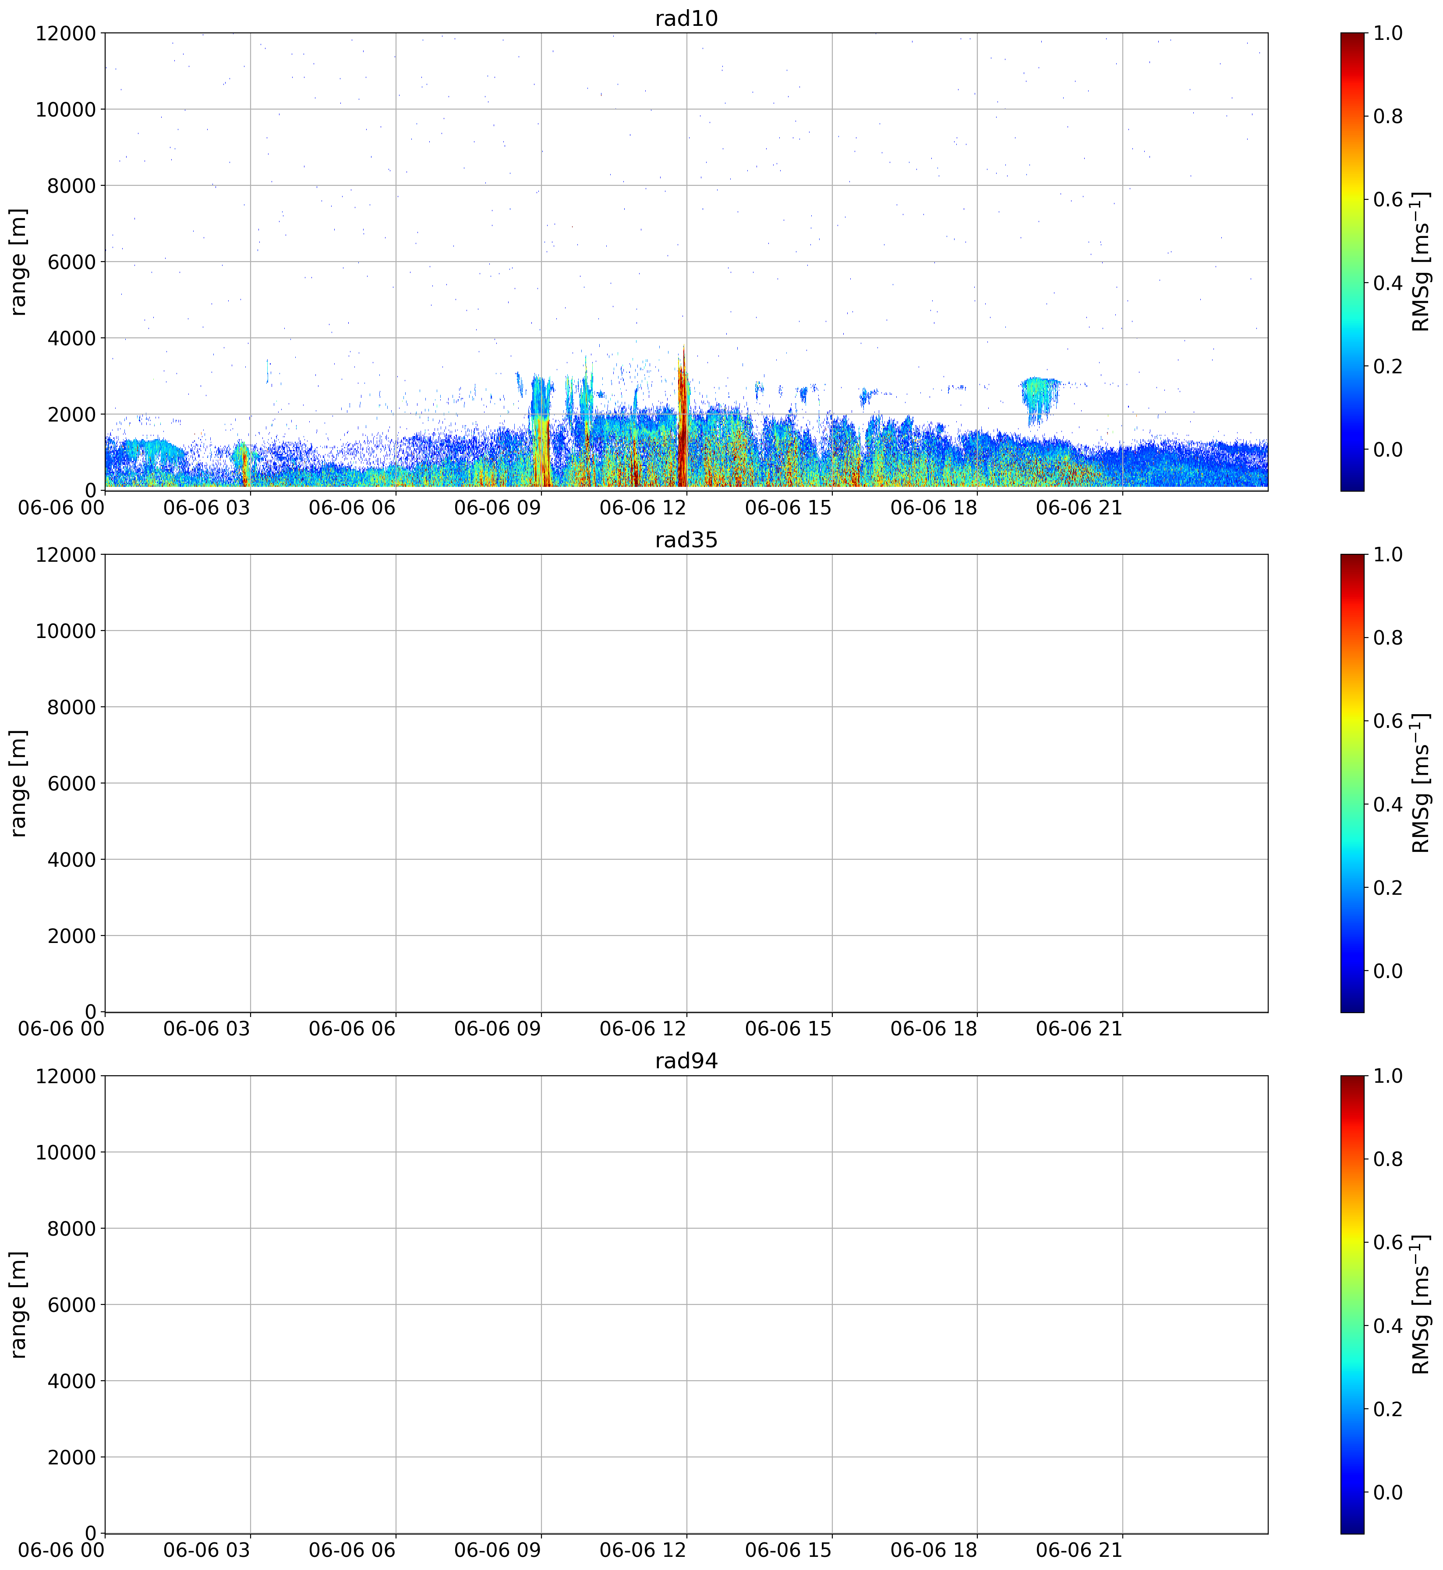Image resolution: width=1443 pixels, height=1570 pixels.
Task: Click the 1.0 label on rad10 colorbar
Action: point(1387,34)
